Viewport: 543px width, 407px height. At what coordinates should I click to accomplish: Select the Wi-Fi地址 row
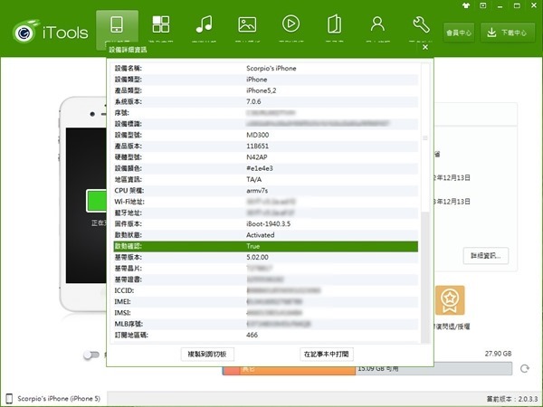pos(265,202)
